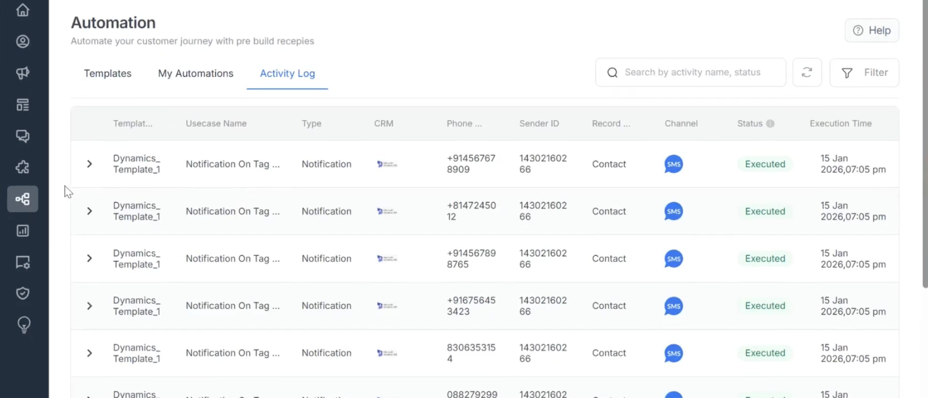928x398 pixels.
Task: Open the shield check sidebar icon
Action: (x=23, y=293)
